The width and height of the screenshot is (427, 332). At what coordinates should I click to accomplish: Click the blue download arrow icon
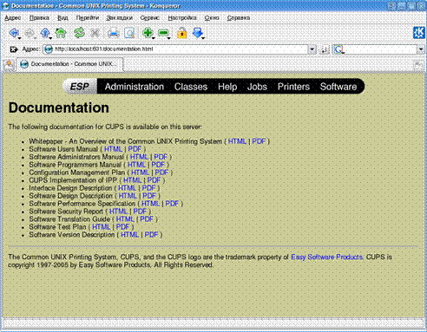click(x=198, y=32)
